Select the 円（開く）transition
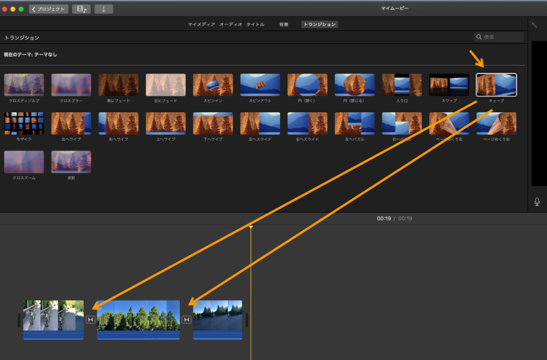This screenshot has height=360, width=547. pyautogui.click(x=307, y=86)
